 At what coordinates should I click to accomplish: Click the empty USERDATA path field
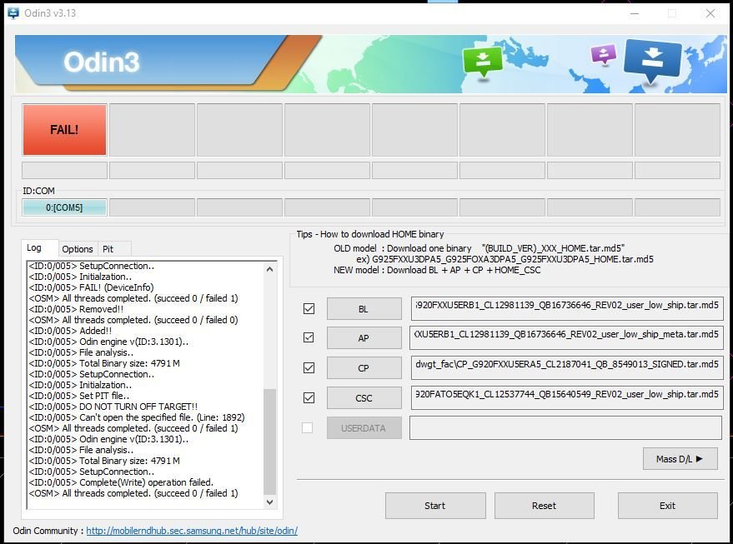pyautogui.click(x=565, y=427)
